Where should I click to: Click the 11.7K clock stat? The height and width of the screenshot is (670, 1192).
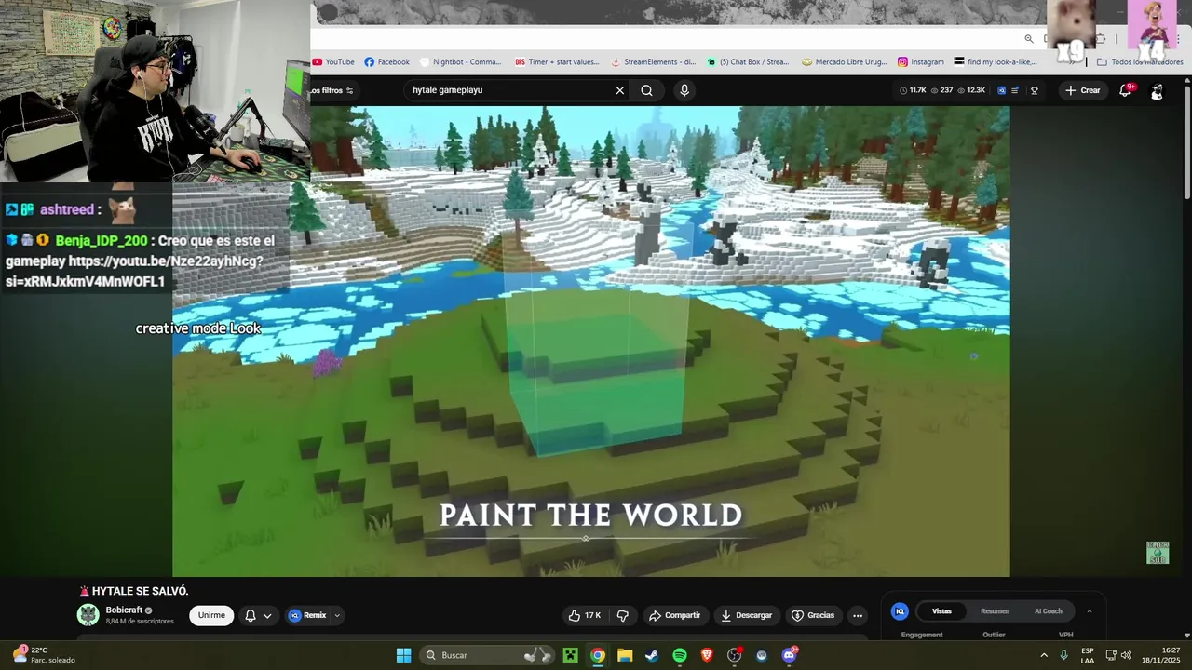913,90
